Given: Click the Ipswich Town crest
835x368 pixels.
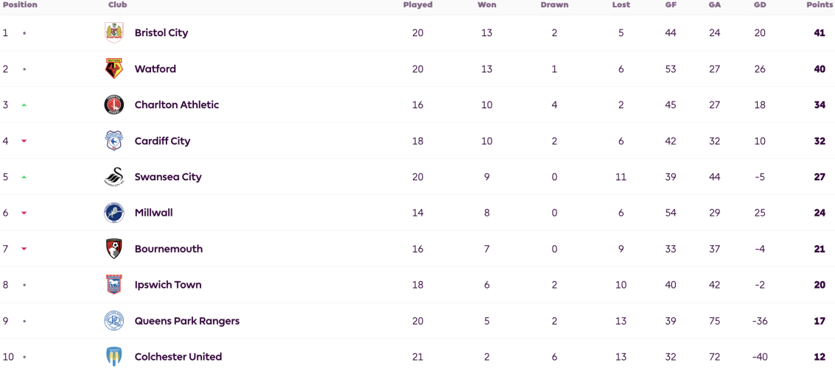Looking at the screenshot, I should (114, 285).
